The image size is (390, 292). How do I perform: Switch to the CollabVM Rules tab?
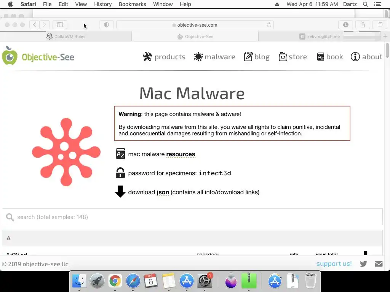(66, 36)
